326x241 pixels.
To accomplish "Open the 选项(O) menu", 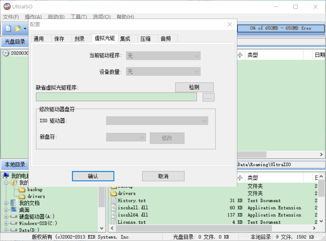I will click(x=102, y=17).
